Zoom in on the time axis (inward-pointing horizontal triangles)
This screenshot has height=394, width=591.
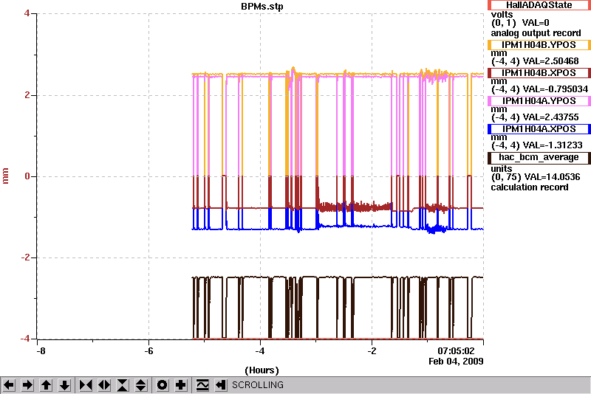pyautogui.click(x=86, y=385)
